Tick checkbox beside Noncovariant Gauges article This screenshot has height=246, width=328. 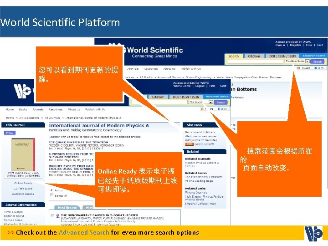pyautogui.click(x=52, y=215)
